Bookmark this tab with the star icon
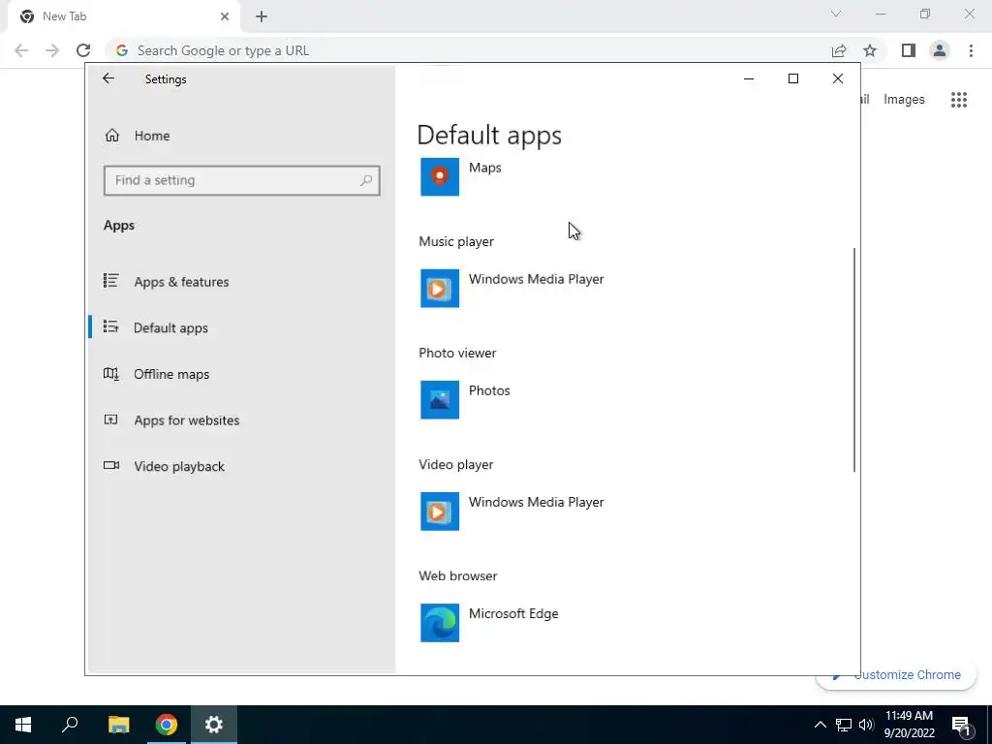The image size is (992, 744). click(870, 50)
